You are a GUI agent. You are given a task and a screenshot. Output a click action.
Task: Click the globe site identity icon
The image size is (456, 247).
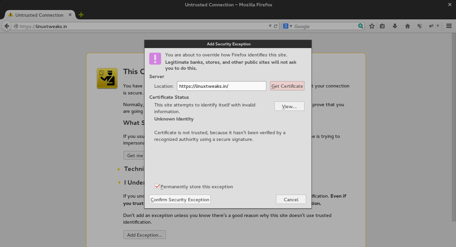16,26
